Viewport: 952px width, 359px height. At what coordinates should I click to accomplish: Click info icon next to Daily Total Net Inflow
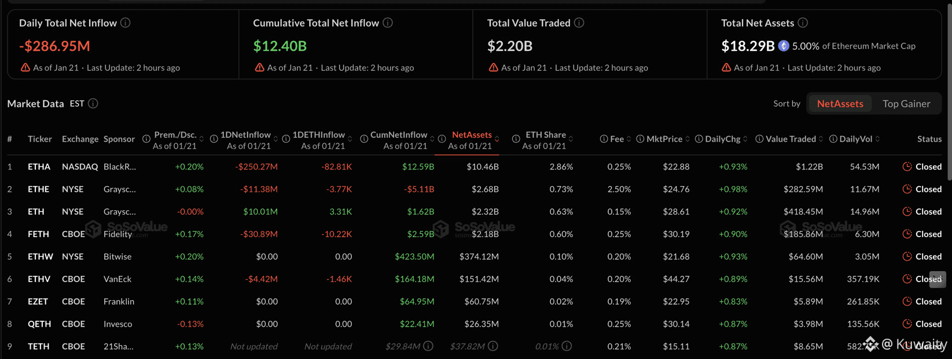tap(125, 23)
